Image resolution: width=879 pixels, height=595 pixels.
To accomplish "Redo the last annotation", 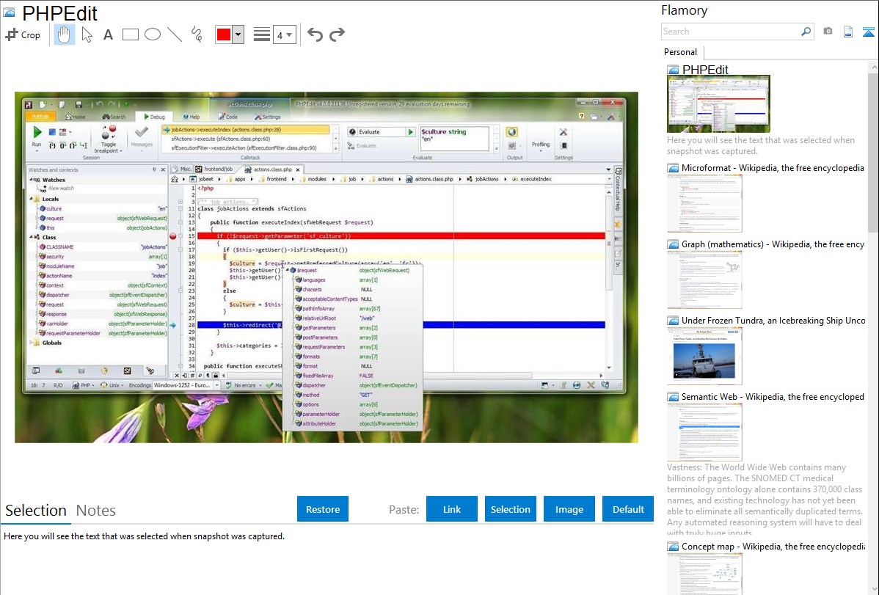I will click(x=337, y=34).
